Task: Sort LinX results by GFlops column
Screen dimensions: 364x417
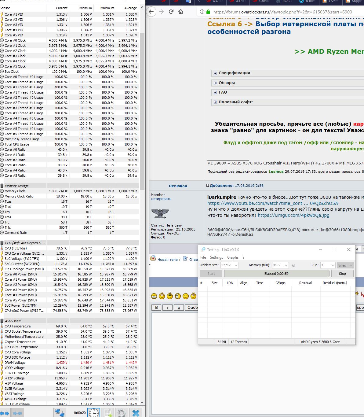Action: point(280,283)
